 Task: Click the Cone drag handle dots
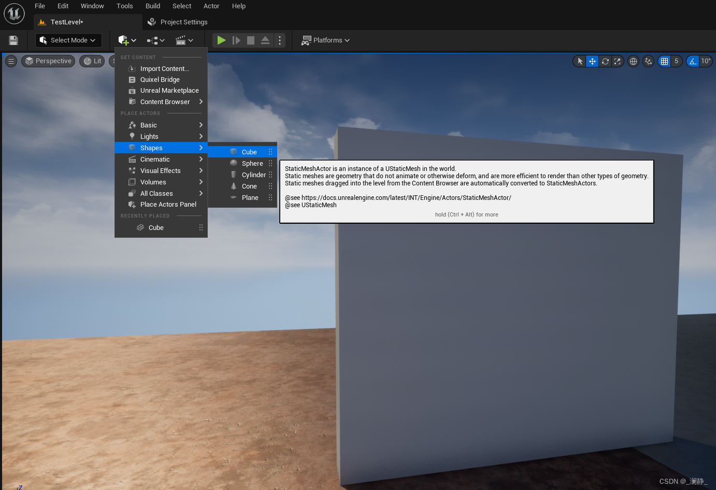tap(270, 186)
